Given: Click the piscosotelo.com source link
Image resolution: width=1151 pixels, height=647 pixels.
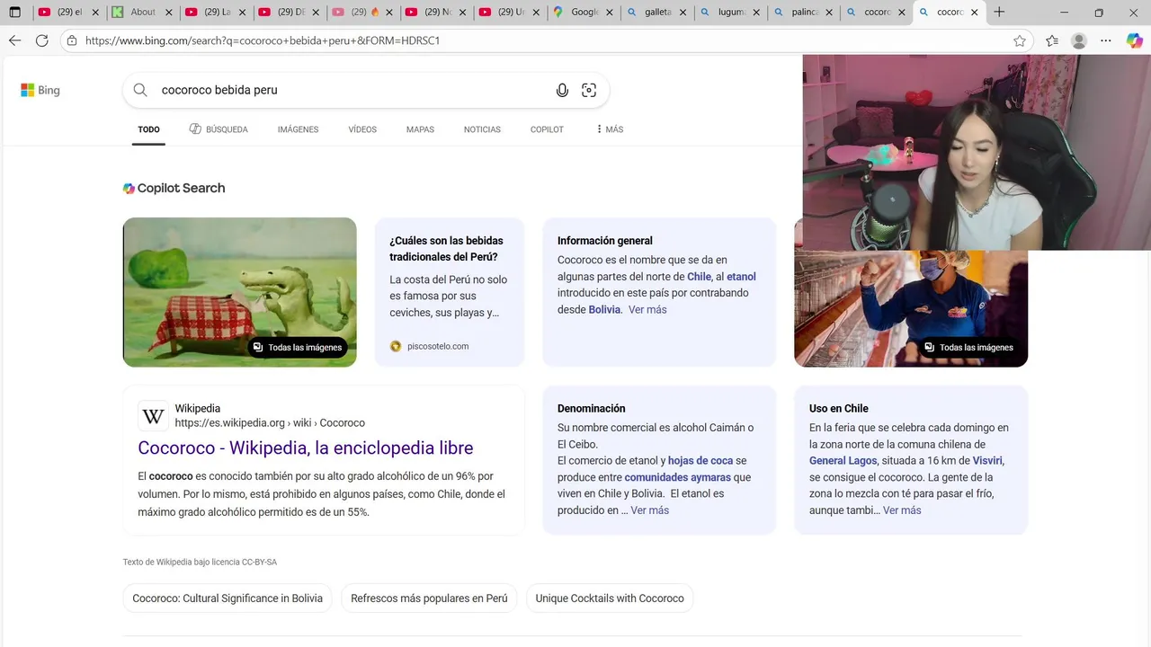Looking at the screenshot, I should coord(438,346).
